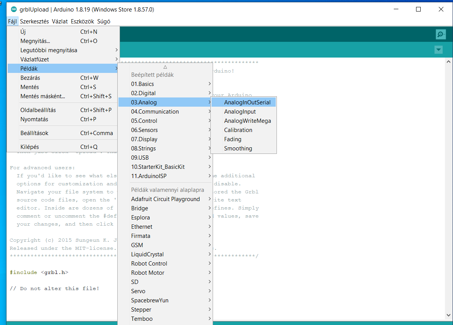453x325 pixels.
Task: Expand 06.Sensors examples
Action: pyautogui.click(x=165, y=130)
